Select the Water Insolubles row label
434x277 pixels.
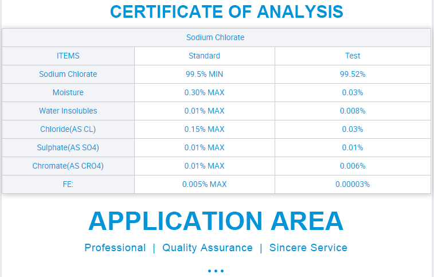[x=68, y=111]
